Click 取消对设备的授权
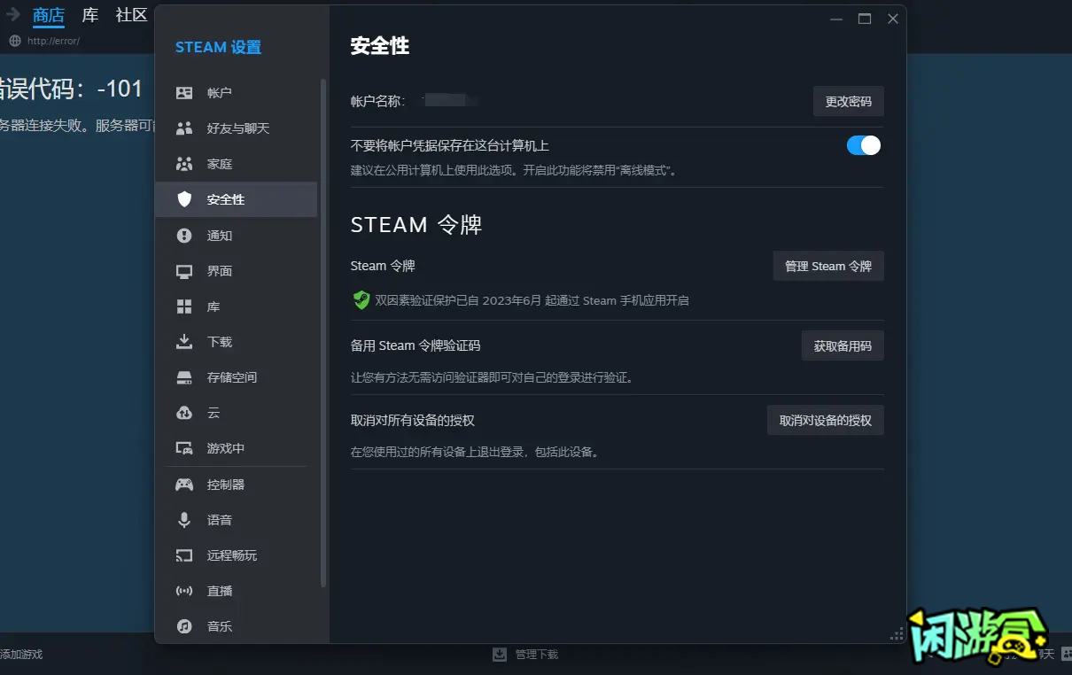 pos(825,420)
